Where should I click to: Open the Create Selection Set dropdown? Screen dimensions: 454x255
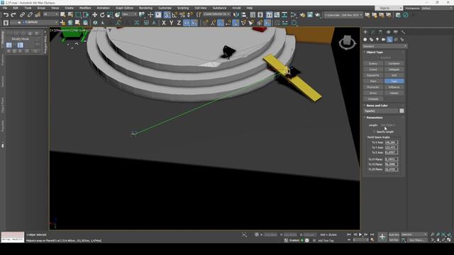click(x=216, y=14)
